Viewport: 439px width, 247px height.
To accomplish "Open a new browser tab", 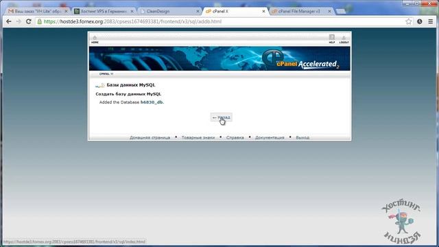I will 340,12.
